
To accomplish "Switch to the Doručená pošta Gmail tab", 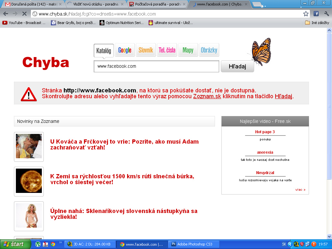I will (x=32, y=4).
